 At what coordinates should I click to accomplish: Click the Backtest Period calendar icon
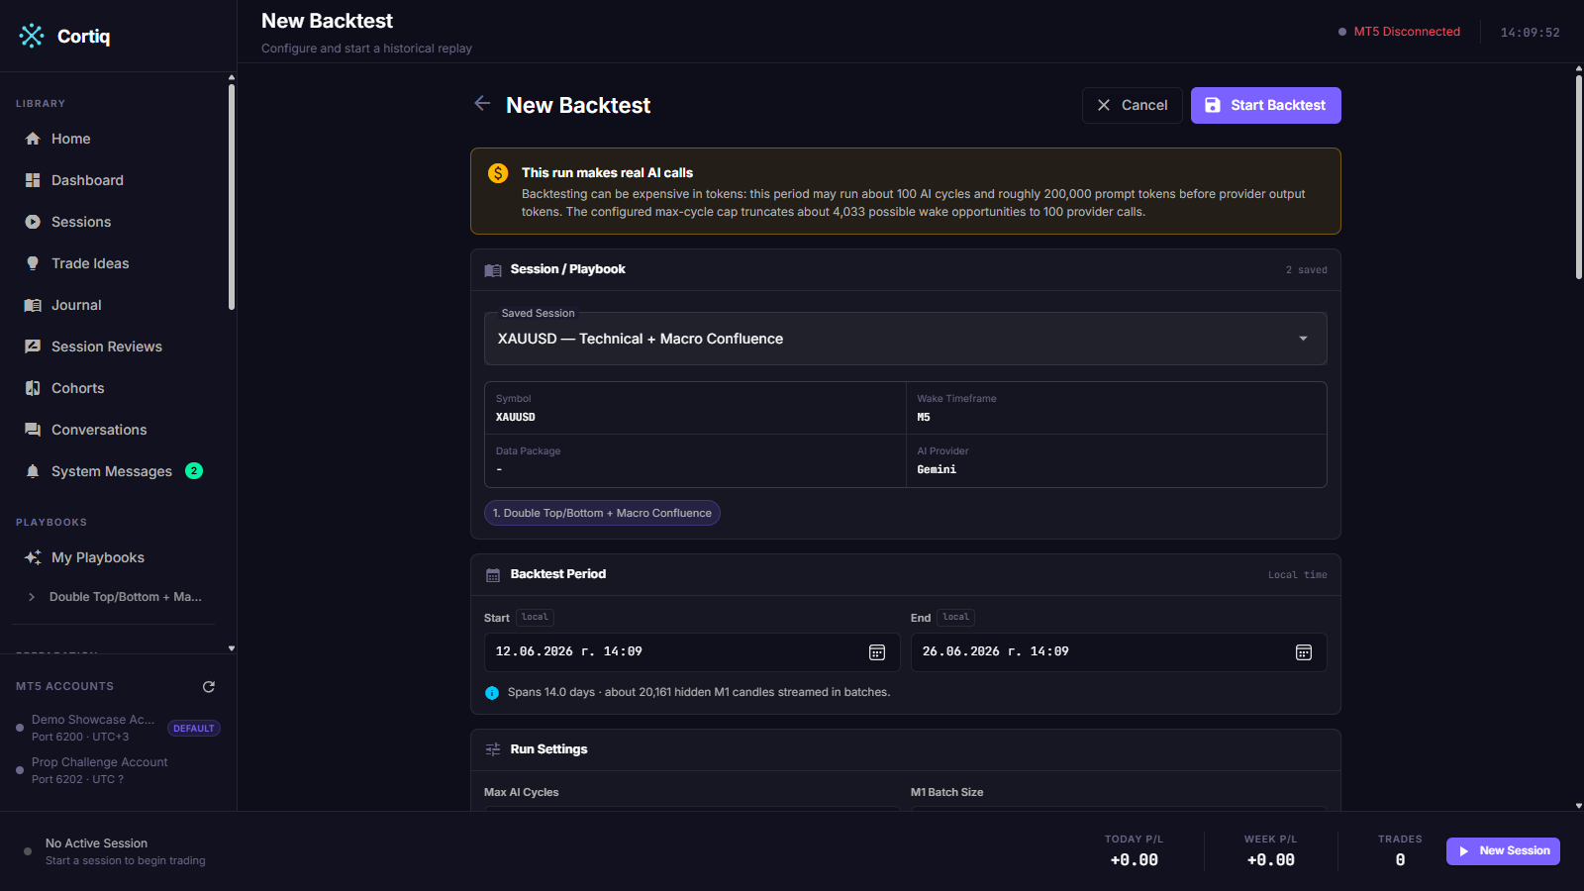pyautogui.click(x=493, y=575)
